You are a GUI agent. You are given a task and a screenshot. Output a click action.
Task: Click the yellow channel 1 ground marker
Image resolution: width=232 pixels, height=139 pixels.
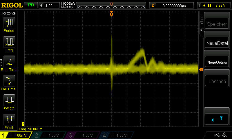coord(23,124)
